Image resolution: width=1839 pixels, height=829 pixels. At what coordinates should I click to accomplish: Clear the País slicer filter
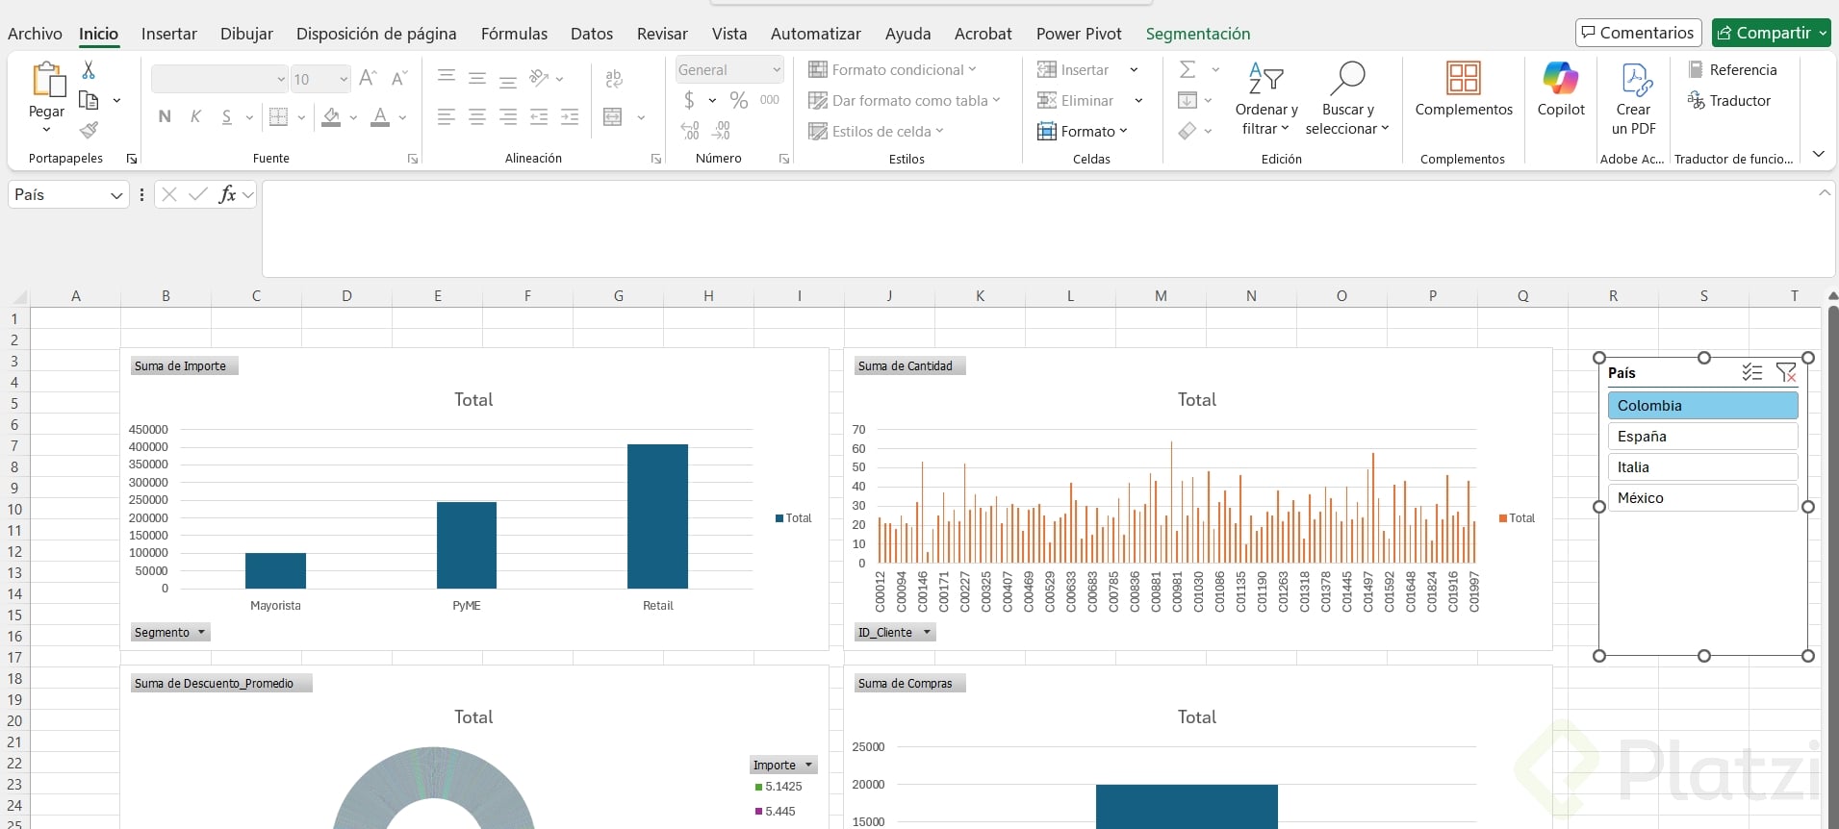pos(1786,372)
